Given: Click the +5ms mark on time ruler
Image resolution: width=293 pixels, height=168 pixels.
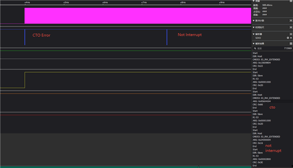Looking at the screenshot, I should (66, 2).
